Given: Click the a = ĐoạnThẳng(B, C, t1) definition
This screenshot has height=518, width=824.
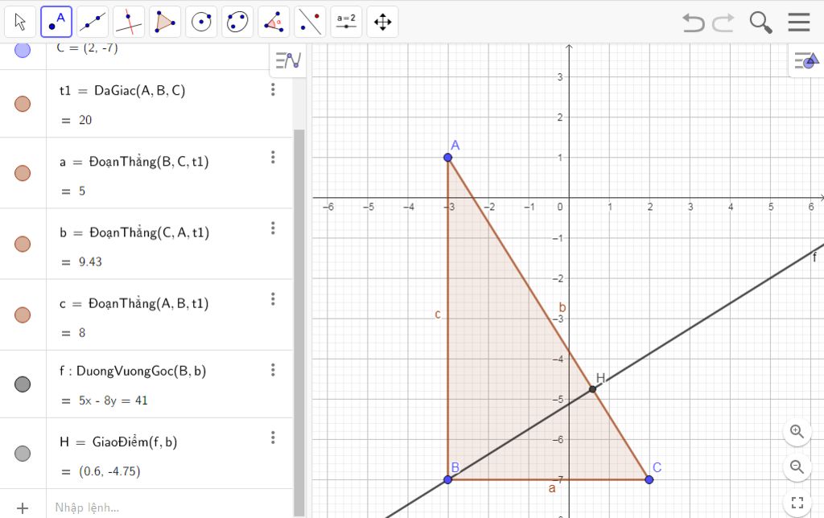Looking at the screenshot, I should (x=134, y=162).
